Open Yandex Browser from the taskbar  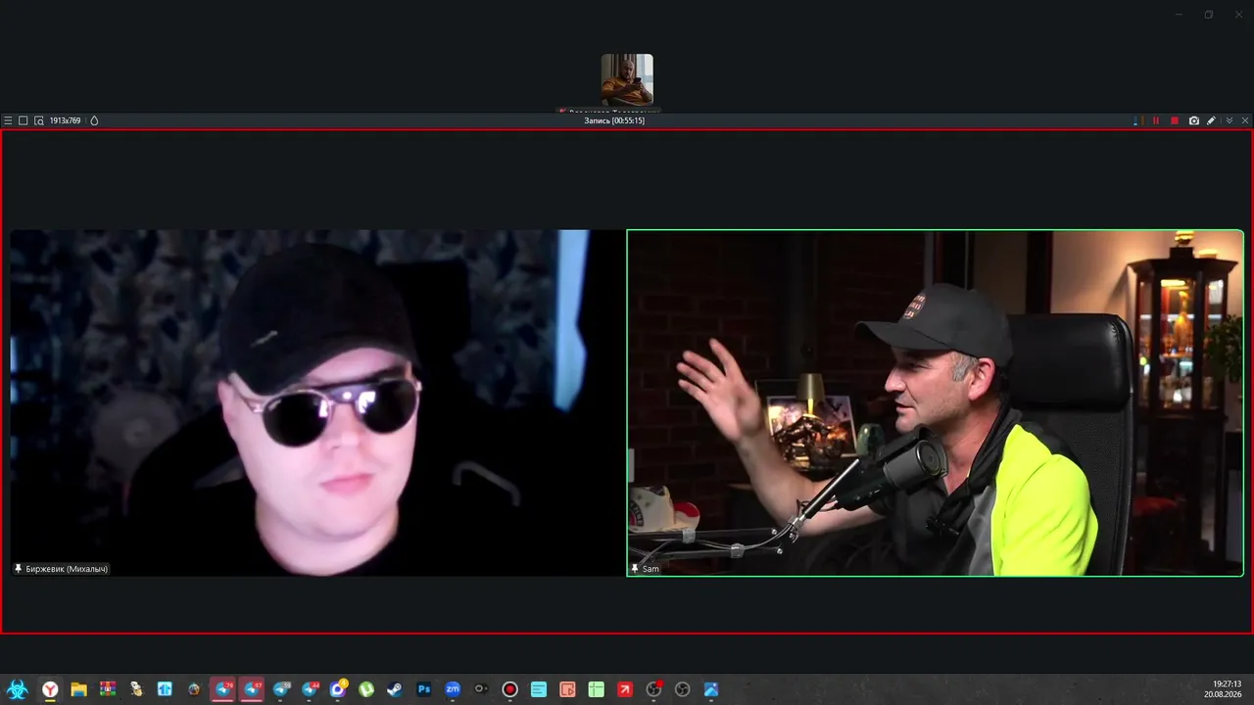tap(49, 689)
